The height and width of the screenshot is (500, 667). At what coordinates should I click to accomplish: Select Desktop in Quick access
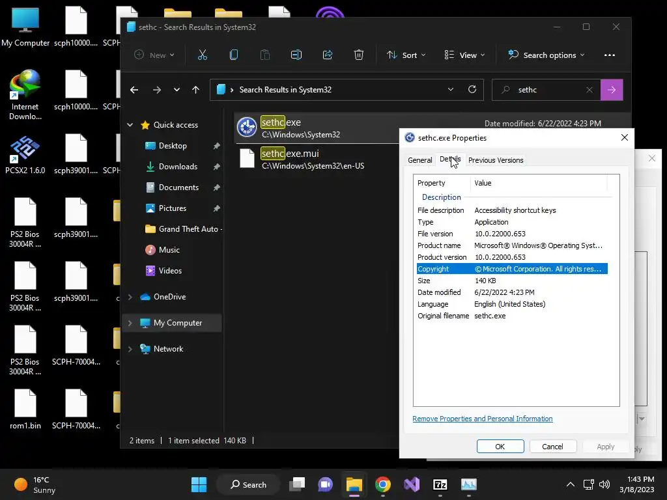coord(172,146)
